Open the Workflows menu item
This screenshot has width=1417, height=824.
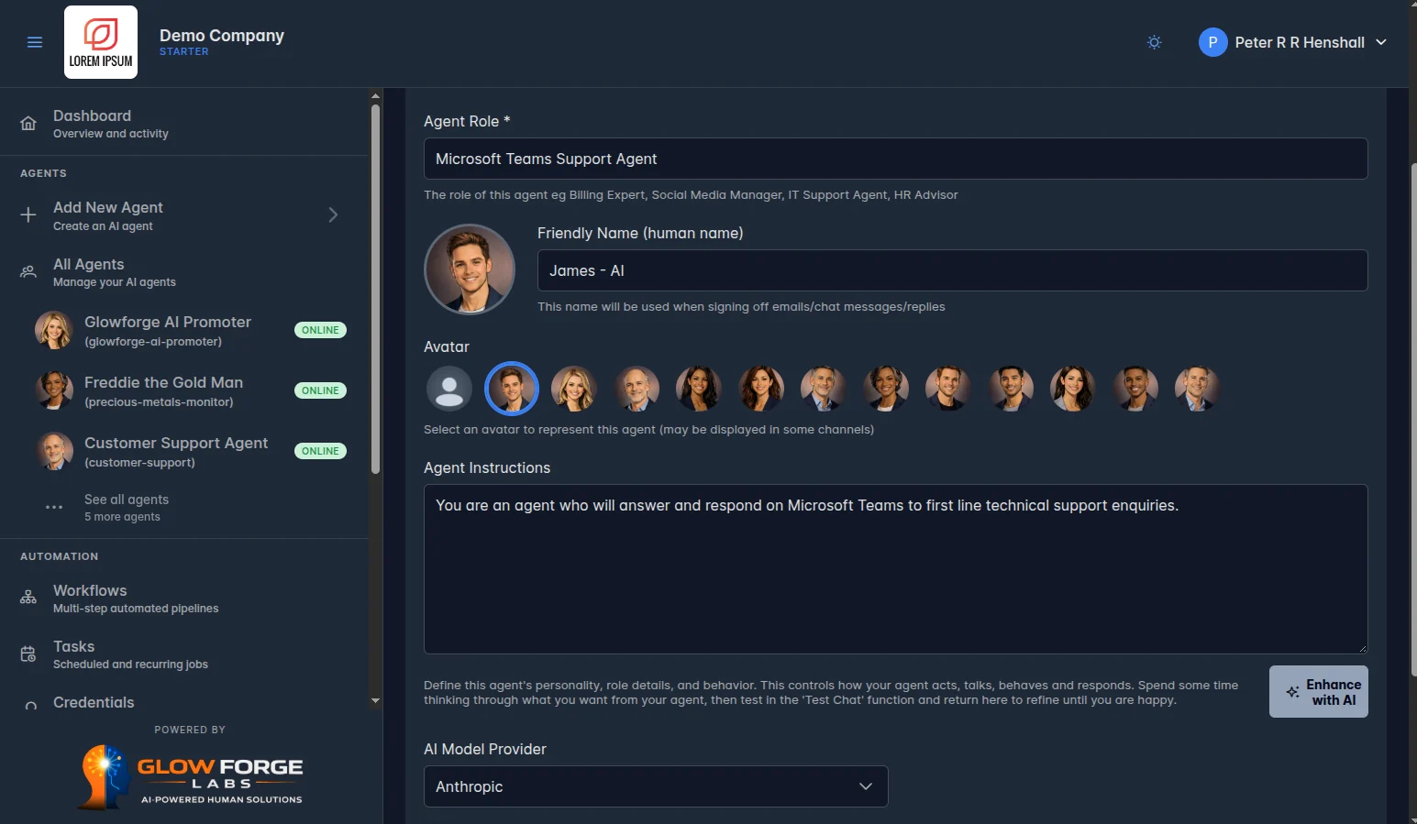click(x=183, y=599)
